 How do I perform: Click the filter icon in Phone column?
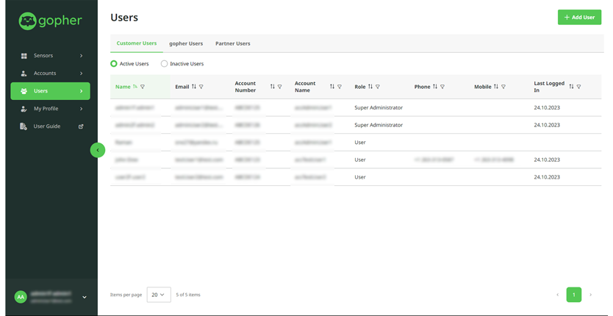click(x=442, y=87)
